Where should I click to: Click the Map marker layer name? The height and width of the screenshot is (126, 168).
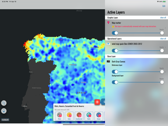coord(116,23)
